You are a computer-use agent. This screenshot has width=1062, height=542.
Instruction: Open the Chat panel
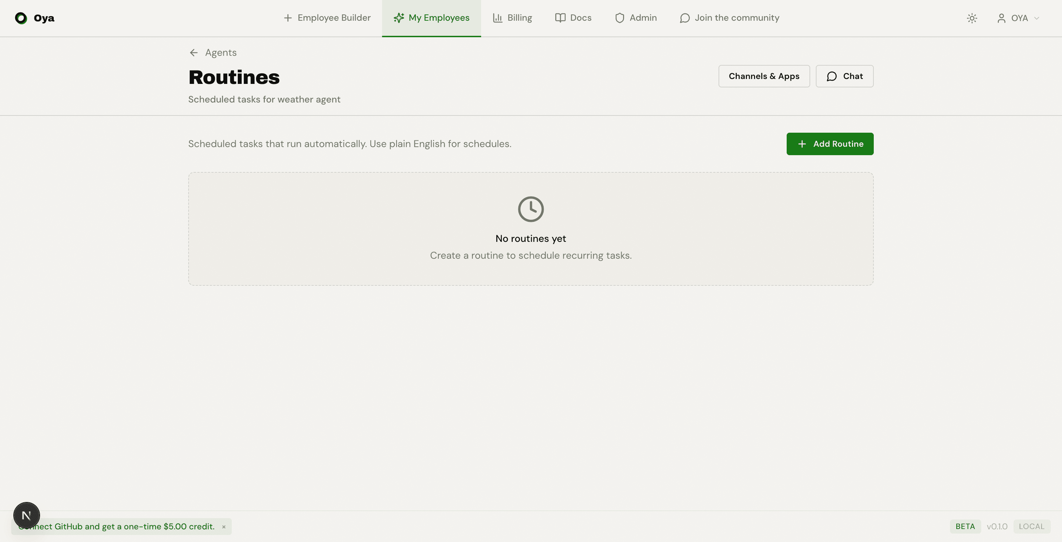click(x=844, y=76)
